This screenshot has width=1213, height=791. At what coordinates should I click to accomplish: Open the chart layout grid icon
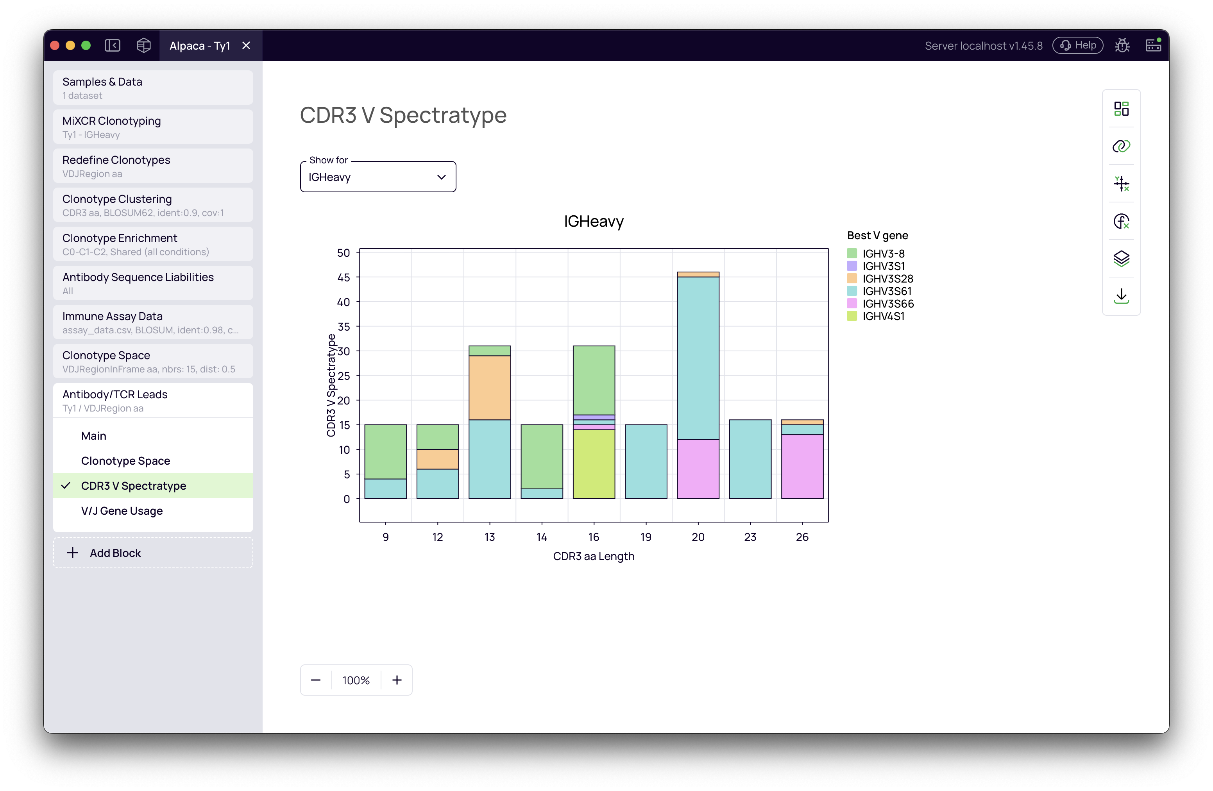[1121, 109]
